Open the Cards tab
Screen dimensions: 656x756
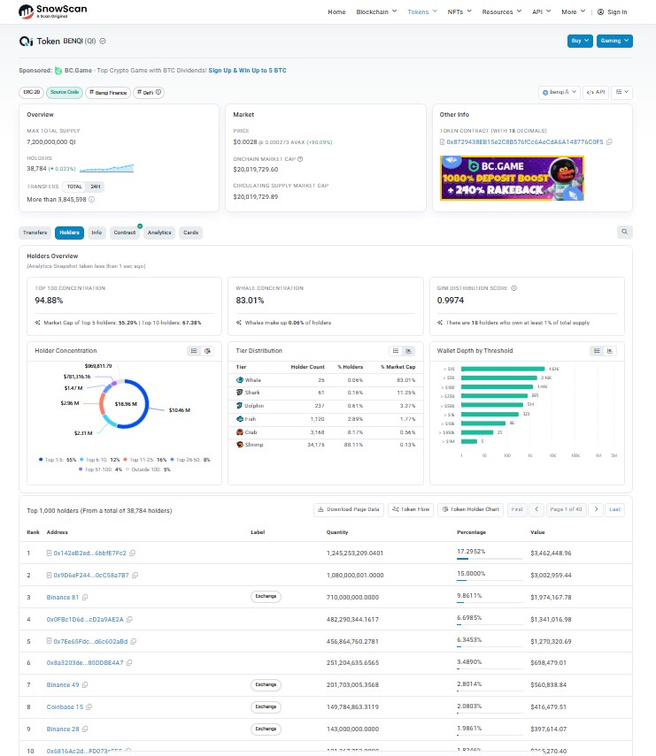pyautogui.click(x=190, y=233)
